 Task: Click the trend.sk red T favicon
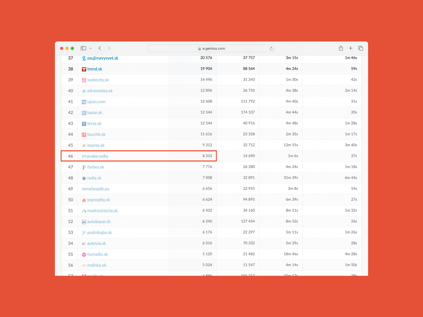point(84,69)
